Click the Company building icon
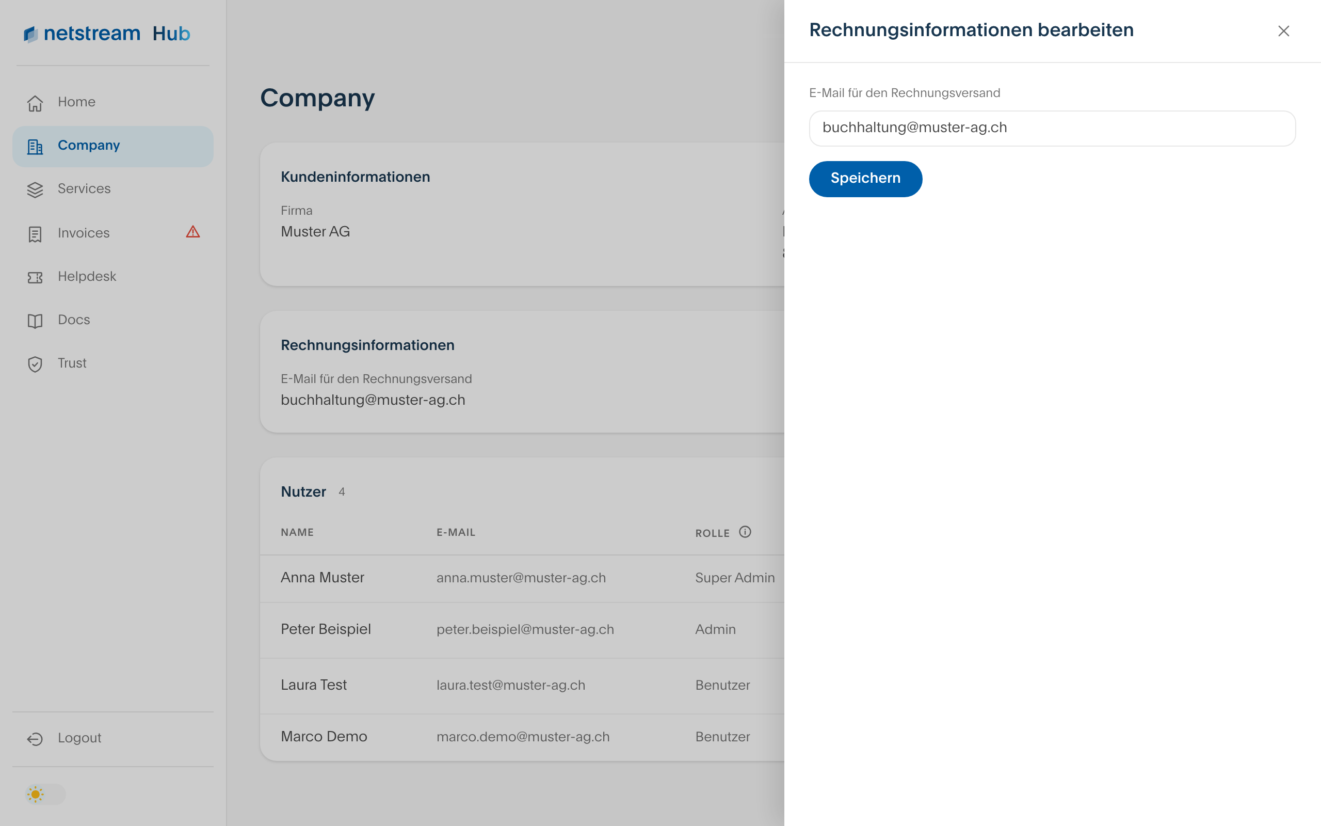Viewport: 1321px width, 826px height. point(35,146)
